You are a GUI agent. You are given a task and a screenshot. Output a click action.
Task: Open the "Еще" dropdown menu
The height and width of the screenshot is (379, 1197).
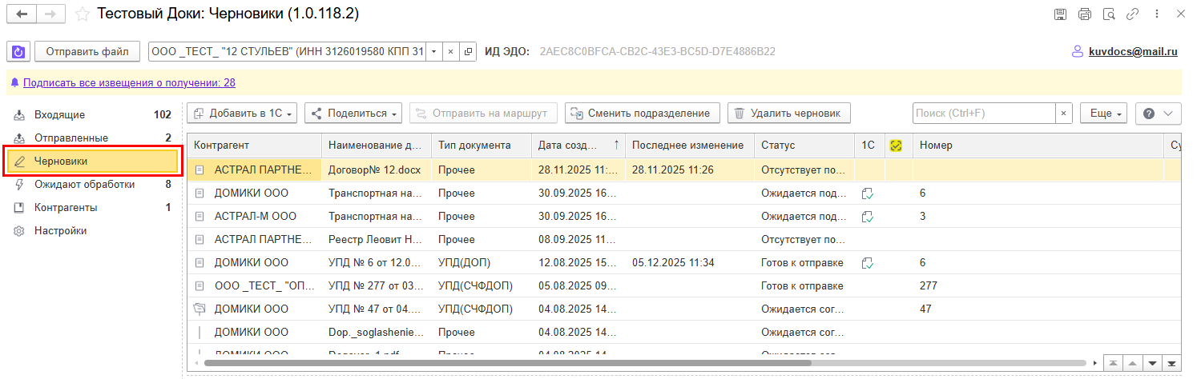(x=1103, y=114)
